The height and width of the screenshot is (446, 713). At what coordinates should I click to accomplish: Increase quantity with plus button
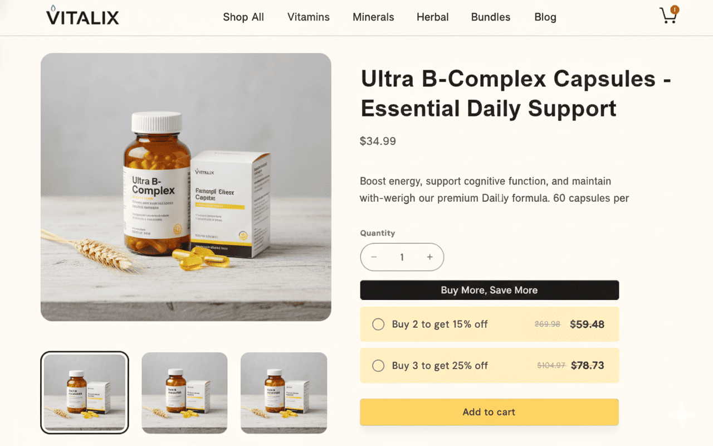click(429, 257)
